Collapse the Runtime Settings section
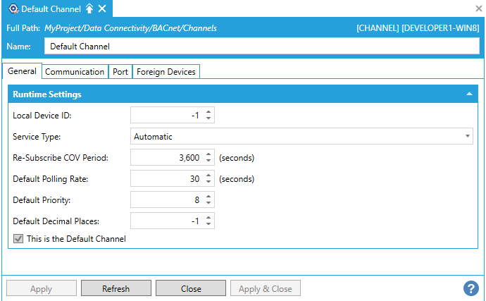This screenshot has height=301, width=486. pyautogui.click(x=469, y=94)
